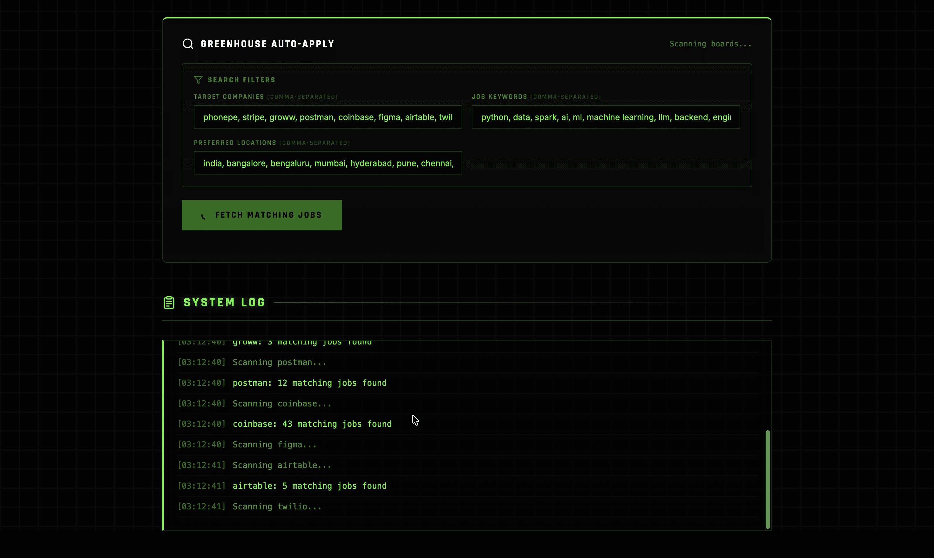Click the magnifier icon beside Greenhouse Auto-Apply
Screen dimensions: 934x558
coord(188,44)
